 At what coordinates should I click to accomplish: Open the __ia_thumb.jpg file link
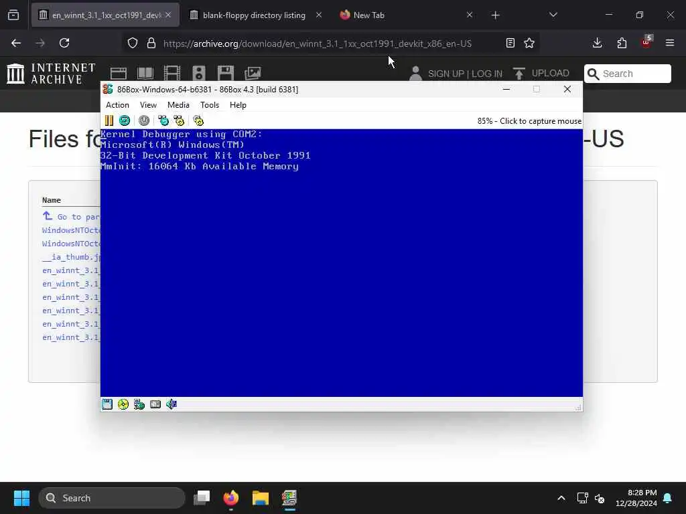[71, 257]
